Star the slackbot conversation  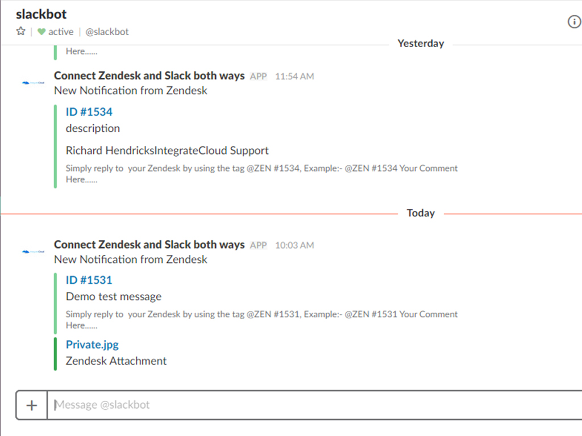[21, 32]
